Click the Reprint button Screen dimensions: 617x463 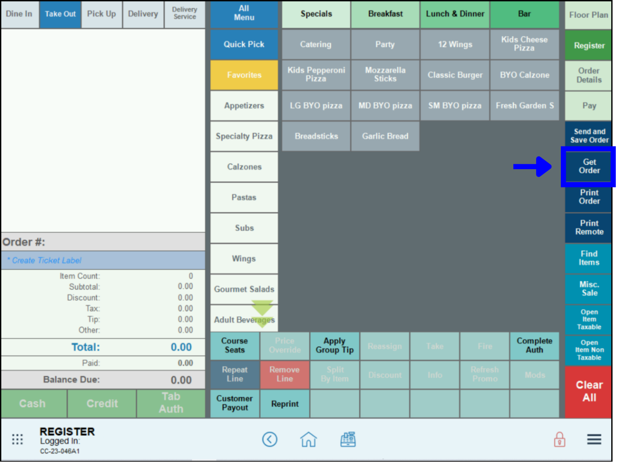285,404
